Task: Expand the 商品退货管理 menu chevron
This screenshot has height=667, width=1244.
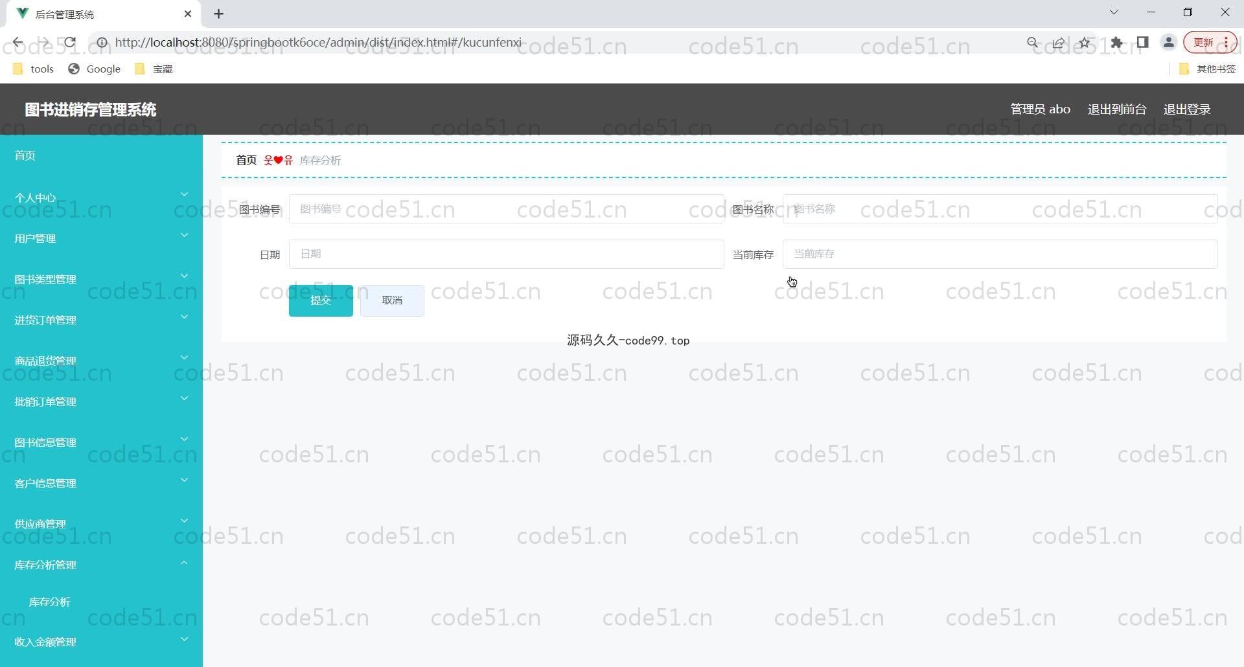Action: (x=184, y=357)
